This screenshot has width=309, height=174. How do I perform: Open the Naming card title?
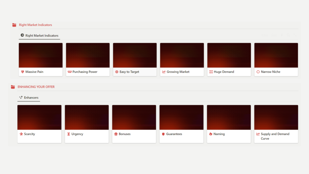click(x=219, y=134)
